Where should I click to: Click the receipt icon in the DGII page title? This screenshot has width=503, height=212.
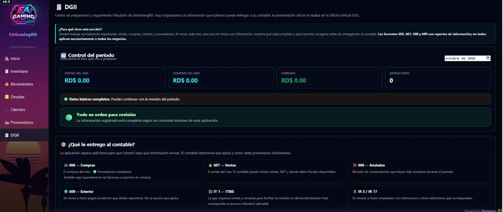(59, 7)
